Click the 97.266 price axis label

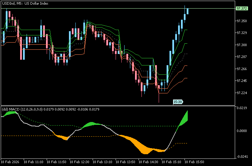(x=242, y=69)
